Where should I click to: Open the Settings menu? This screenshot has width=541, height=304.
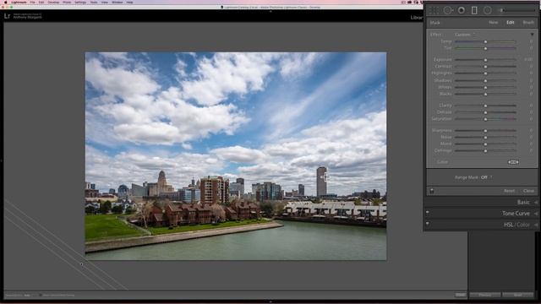(x=80, y=2)
